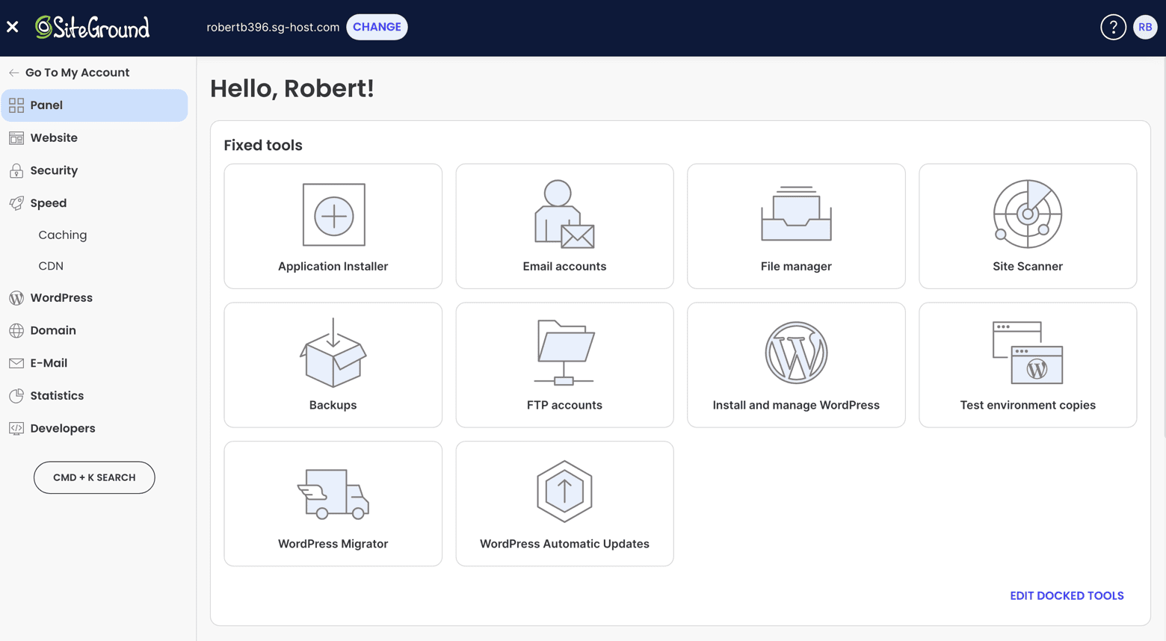Click the Install and manage WordPress label
This screenshot has width=1166, height=641.
click(x=796, y=405)
